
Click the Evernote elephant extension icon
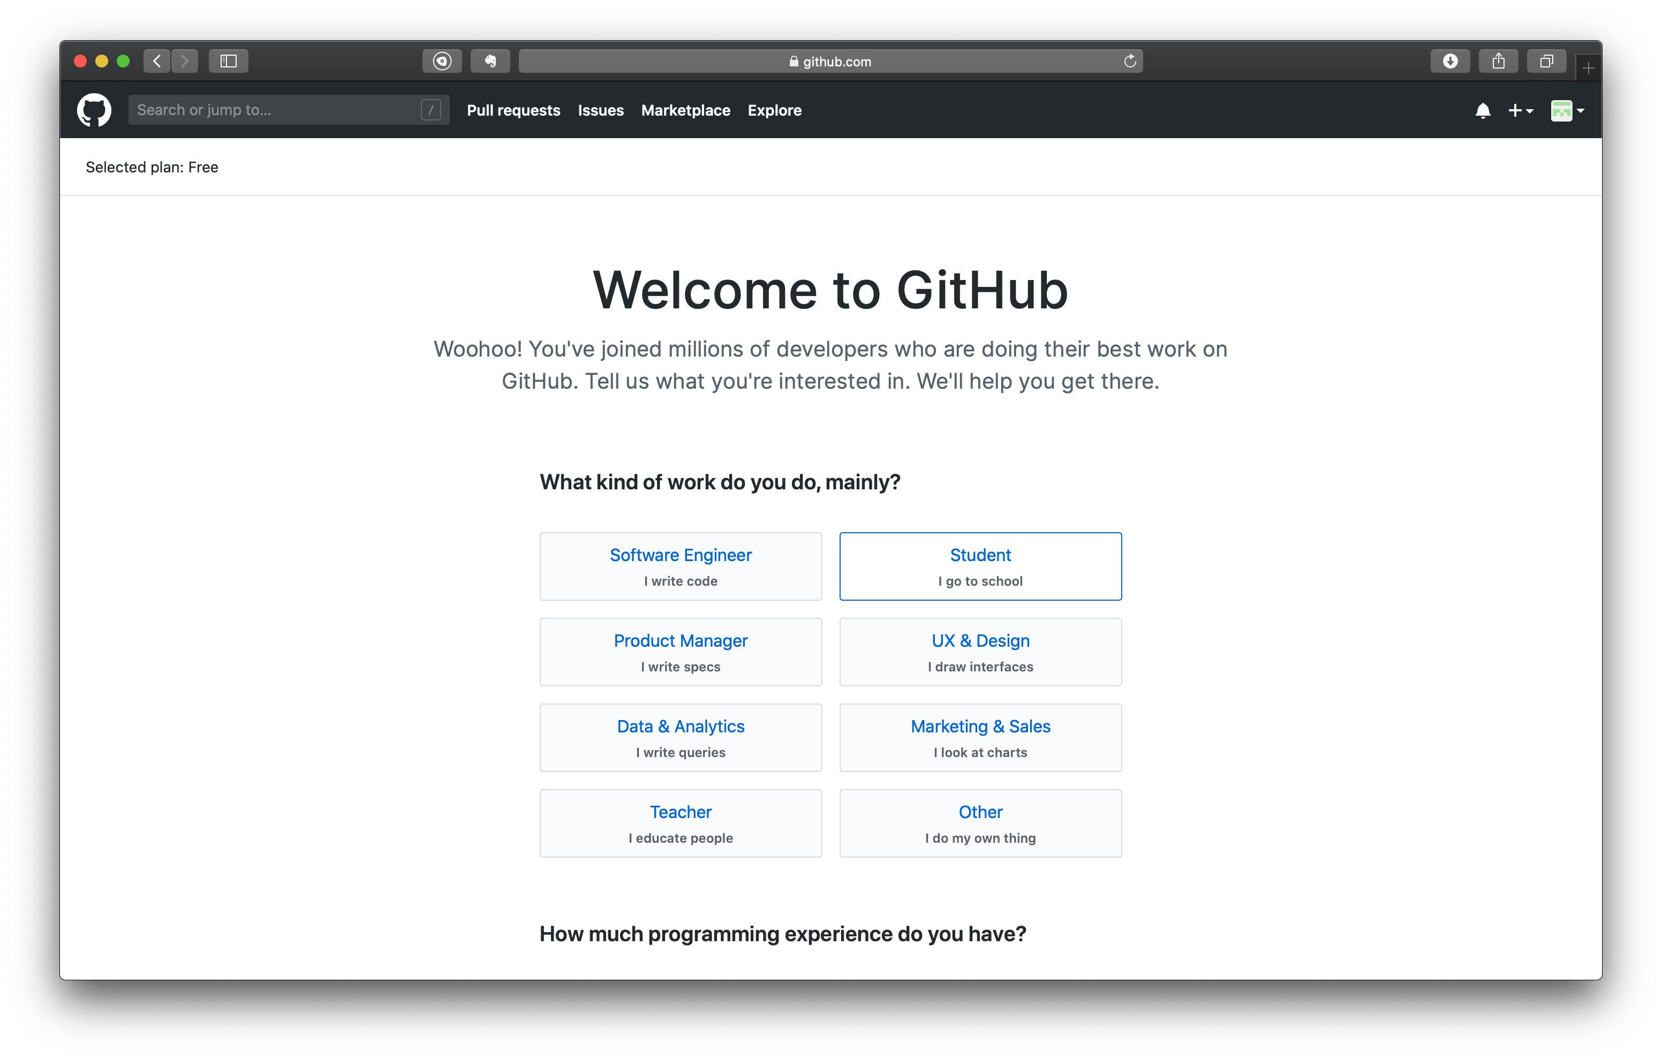pyautogui.click(x=490, y=62)
